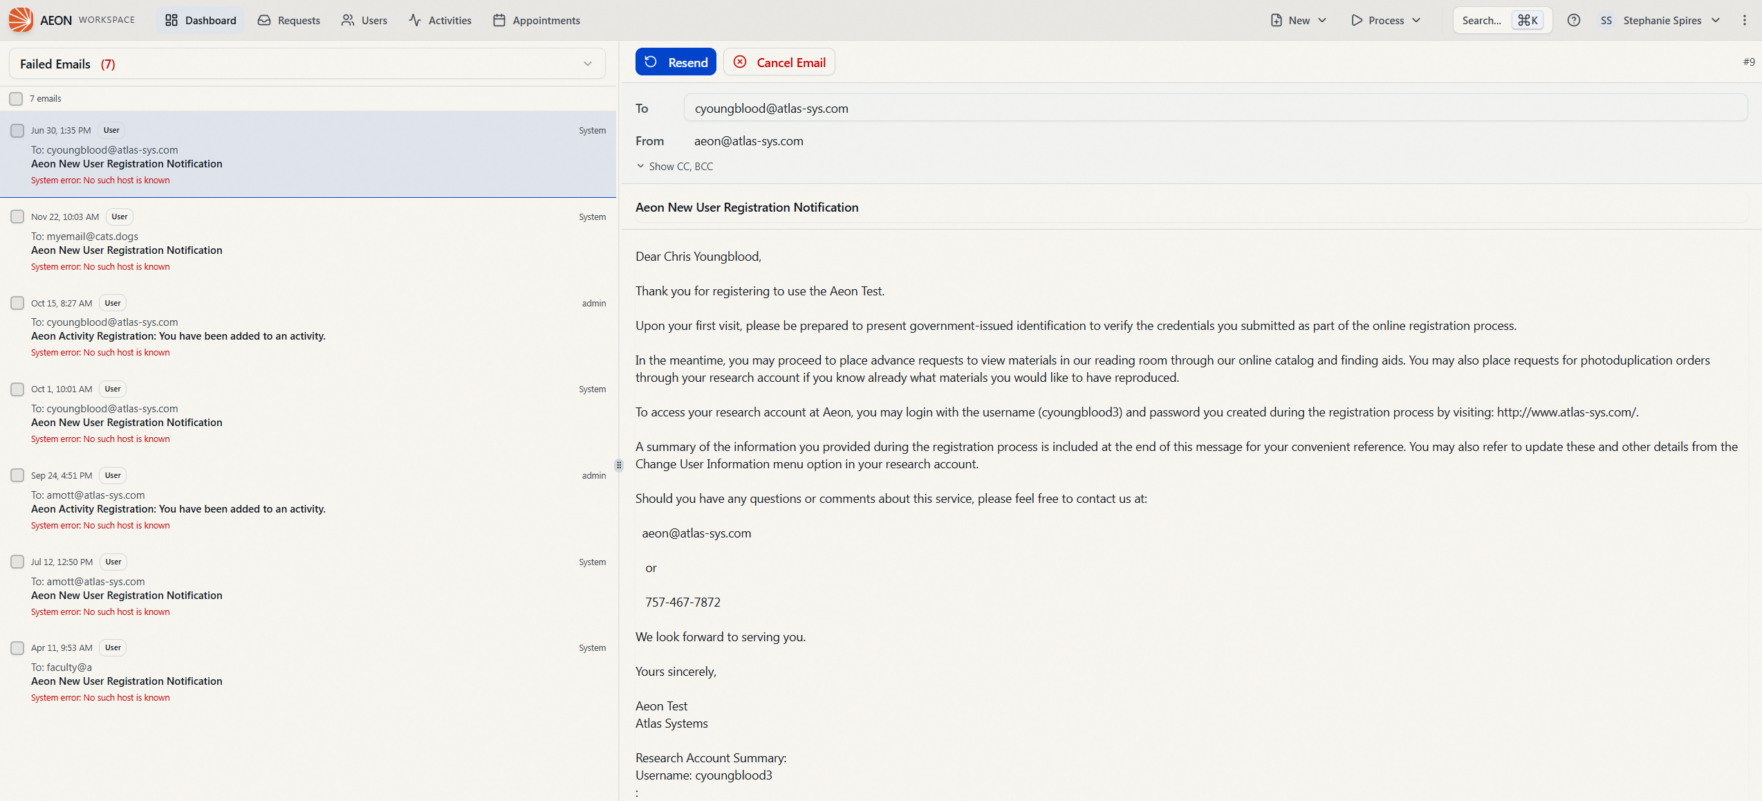Check the Sep 24, 4:51 PM email
The width and height of the screenshot is (1762, 801).
[17, 475]
